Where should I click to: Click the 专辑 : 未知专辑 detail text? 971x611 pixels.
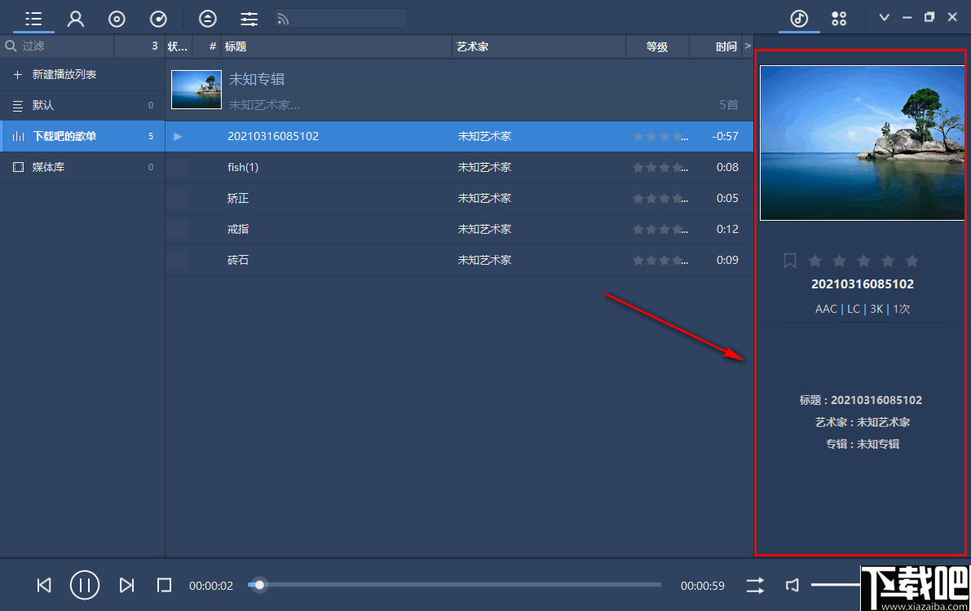pos(862,444)
